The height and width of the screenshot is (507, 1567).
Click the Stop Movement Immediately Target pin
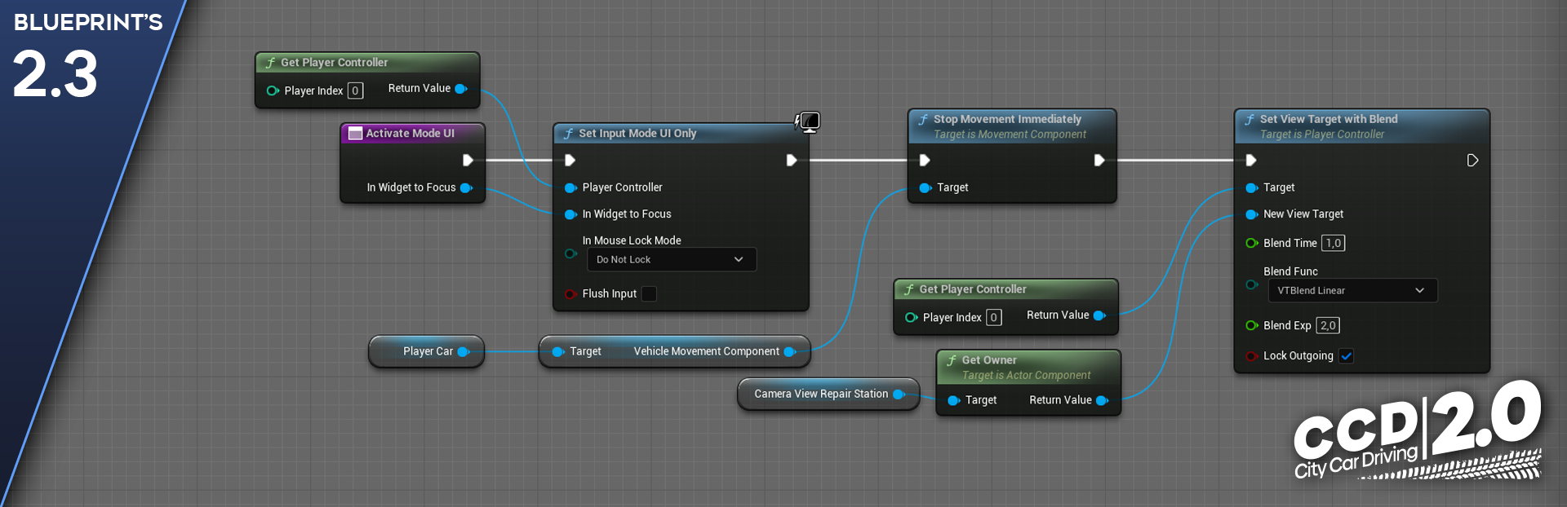click(925, 187)
